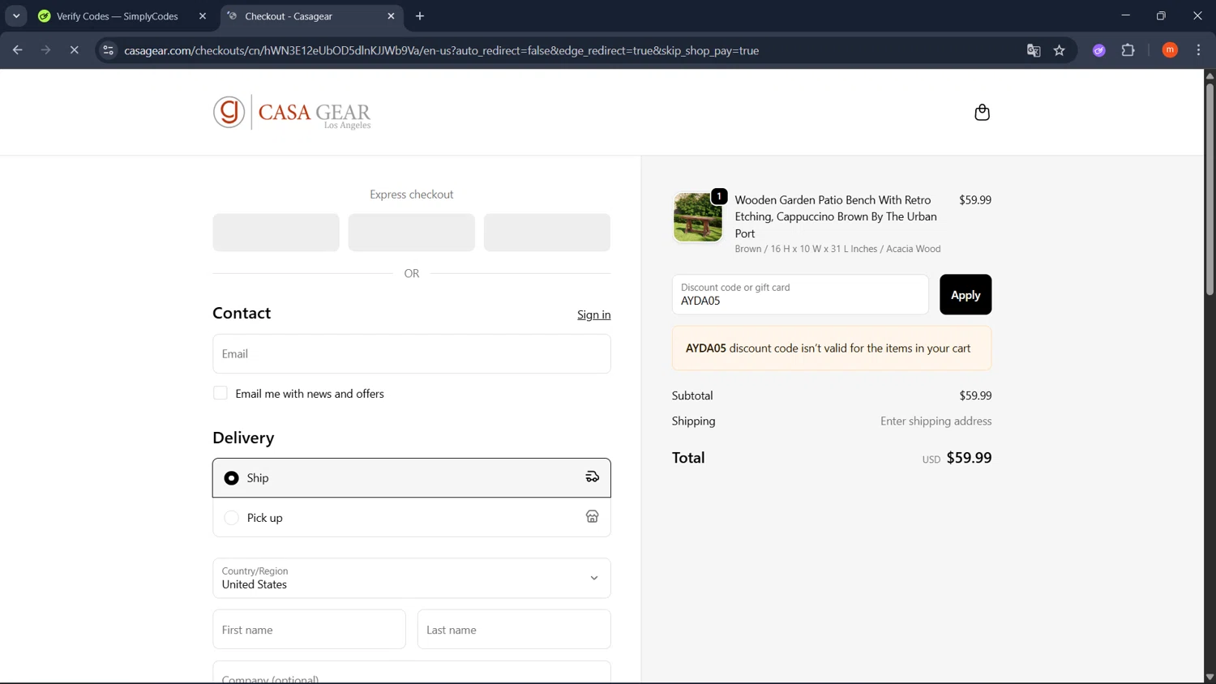Open the tab search dropdown arrow

coord(16,16)
